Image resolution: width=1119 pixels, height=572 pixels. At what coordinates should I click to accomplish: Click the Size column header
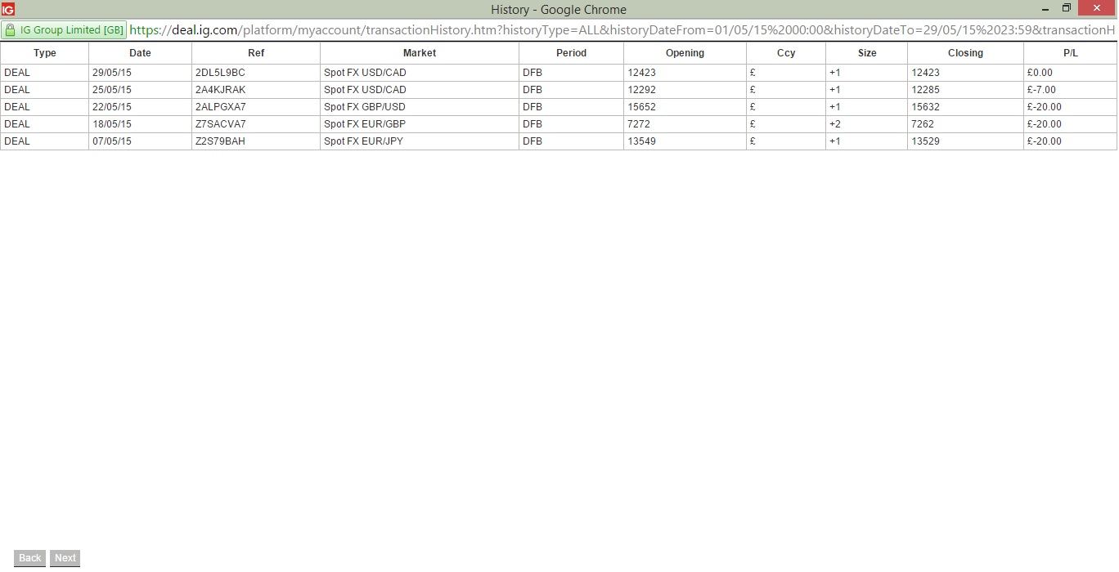[867, 53]
